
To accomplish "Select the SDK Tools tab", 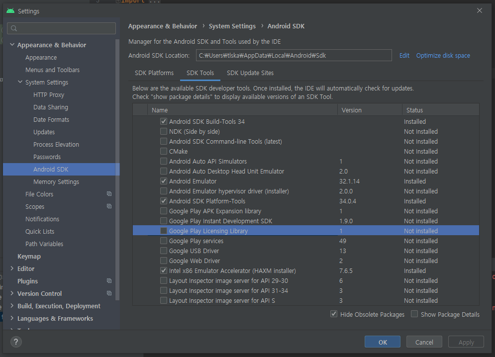I will click(200, 73).
